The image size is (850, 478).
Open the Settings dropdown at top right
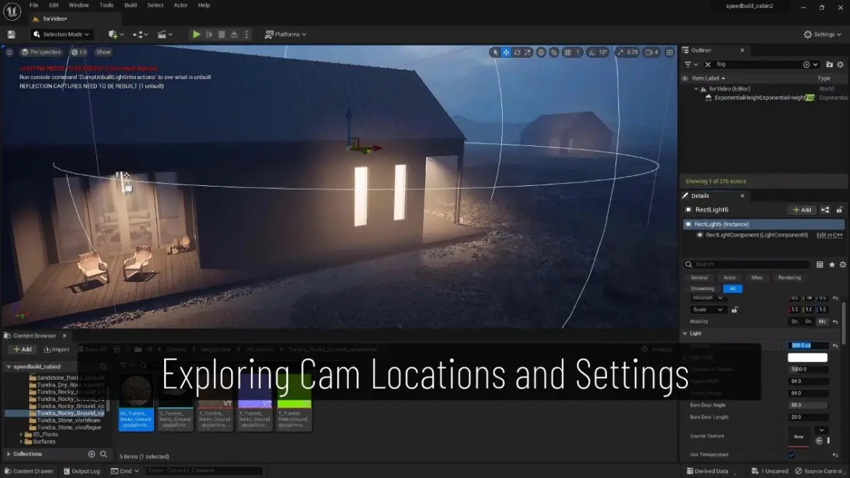click(821, 34)
